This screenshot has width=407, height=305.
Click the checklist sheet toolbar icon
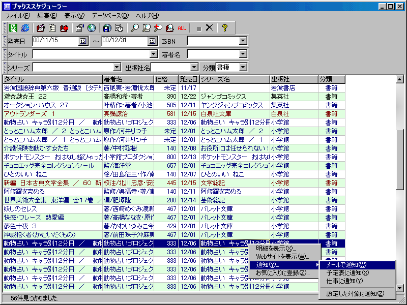click(x=52, y=28)
